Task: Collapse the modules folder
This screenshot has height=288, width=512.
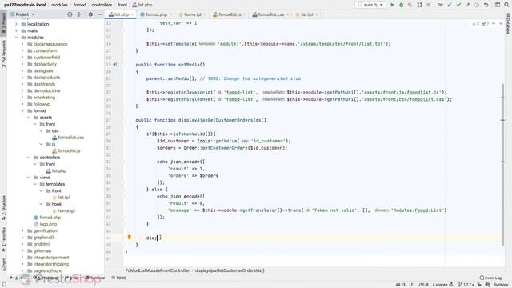Action: point(16,38)
